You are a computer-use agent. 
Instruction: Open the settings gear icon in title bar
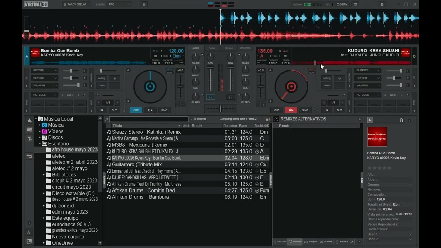pyautogui.click(x=382, y=4)
